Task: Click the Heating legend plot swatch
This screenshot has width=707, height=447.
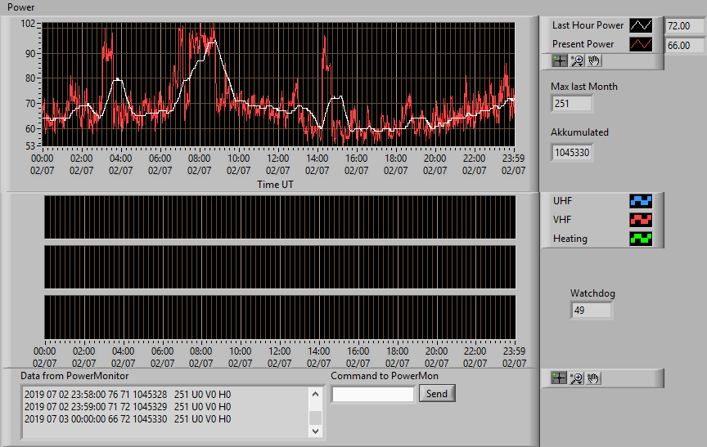Action: point(641,239)
